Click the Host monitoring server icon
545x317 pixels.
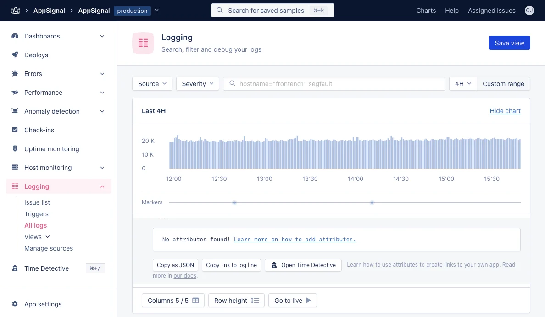click(15, 167)
